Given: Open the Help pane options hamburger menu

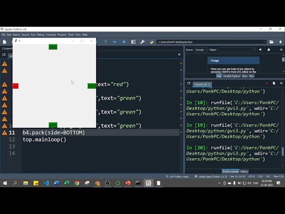Looking at the screenshot, I should click(x=281, y=49).
